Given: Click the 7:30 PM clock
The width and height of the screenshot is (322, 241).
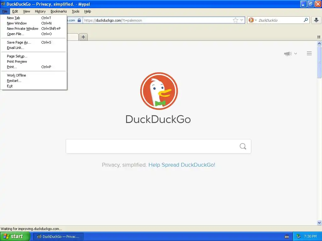Looking at the screenshot, I should click(310, 237).
